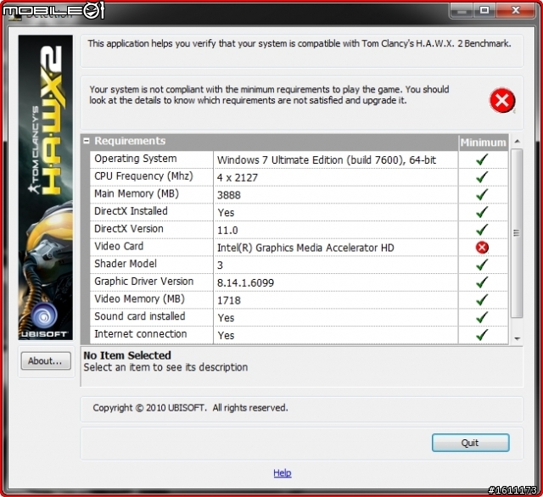
Task: Click the Minimum column header
Action: (483, 142)
